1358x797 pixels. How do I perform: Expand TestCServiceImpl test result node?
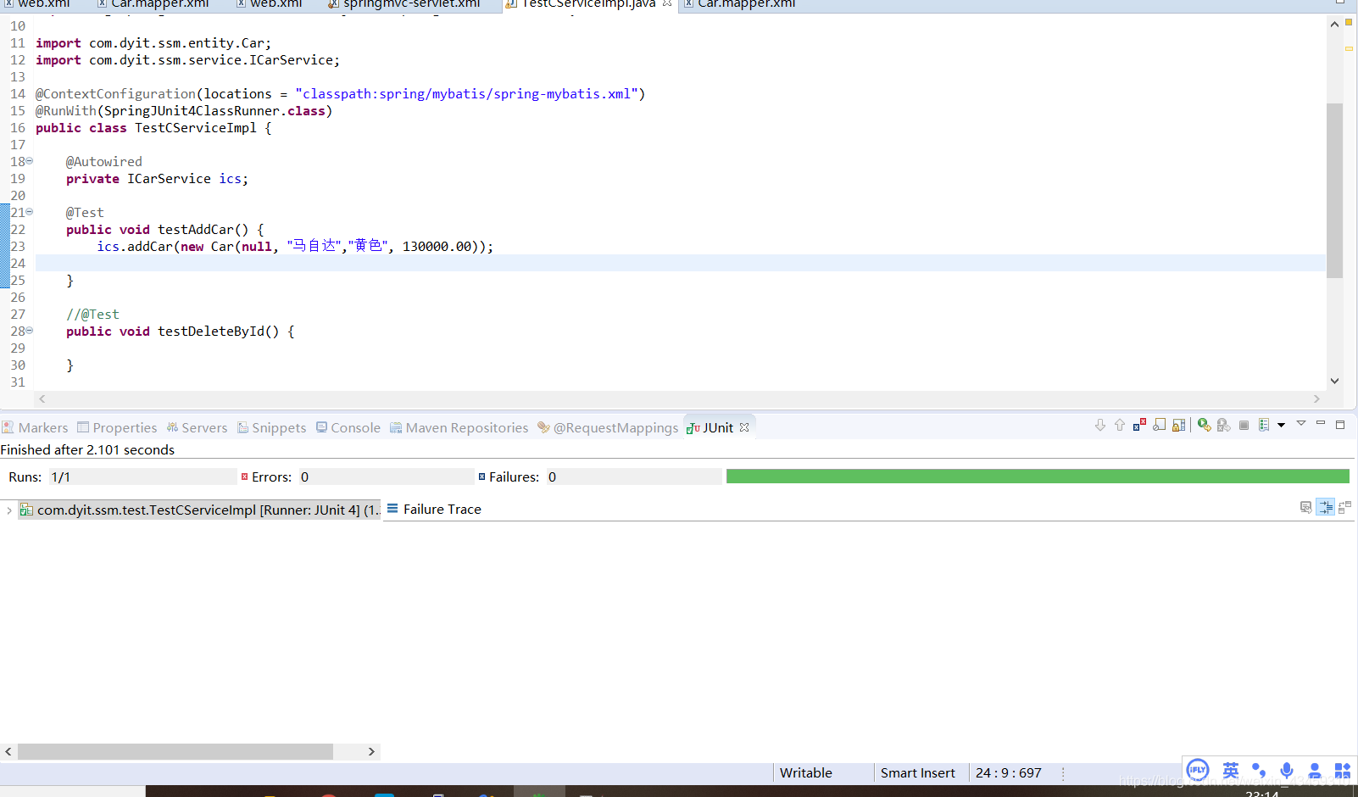pyautogui.click(x=8, y=510)
